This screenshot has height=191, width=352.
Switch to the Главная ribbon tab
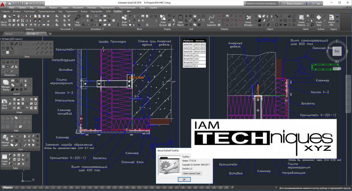(x=5, y=11)
